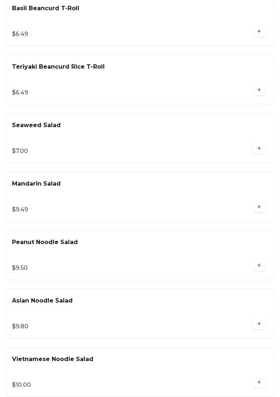The width and height of the screenshot is (280, 397).
Task: Select Peanut Noodle Salad title
Action: [x=45, y=242]
